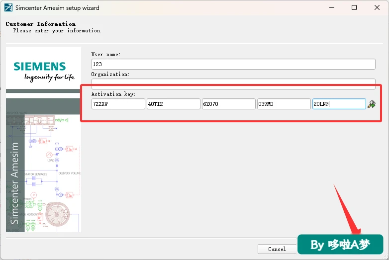Close the Simcenter Amesim setup wizard

pos(377,7)
